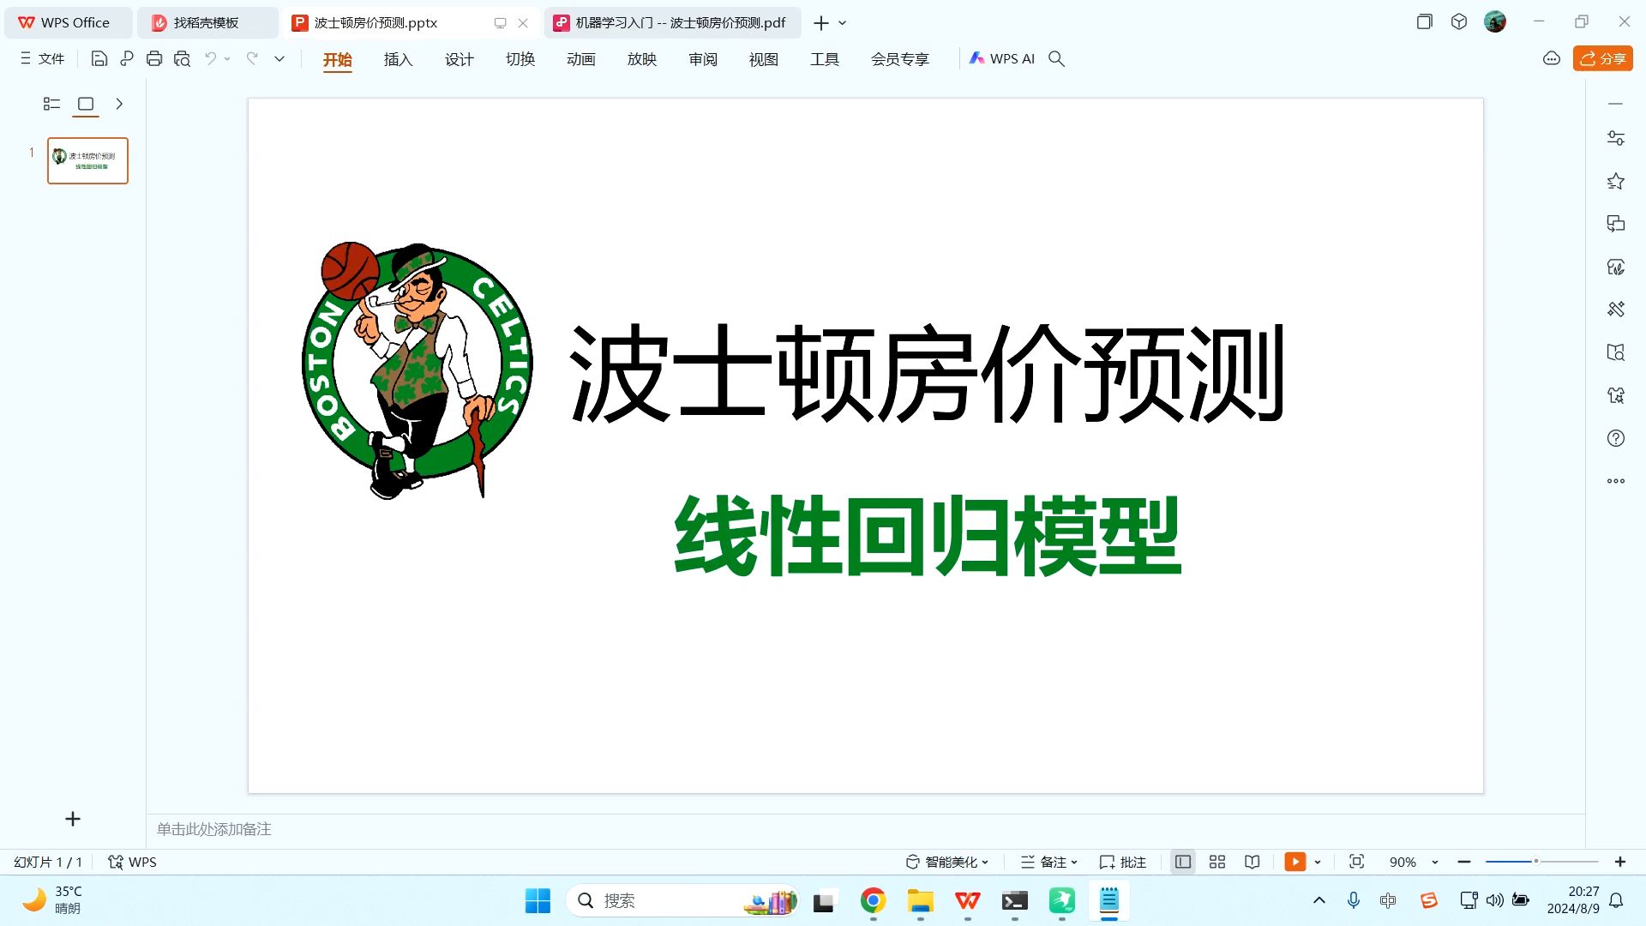Switch to reading view

[1253, 862]
